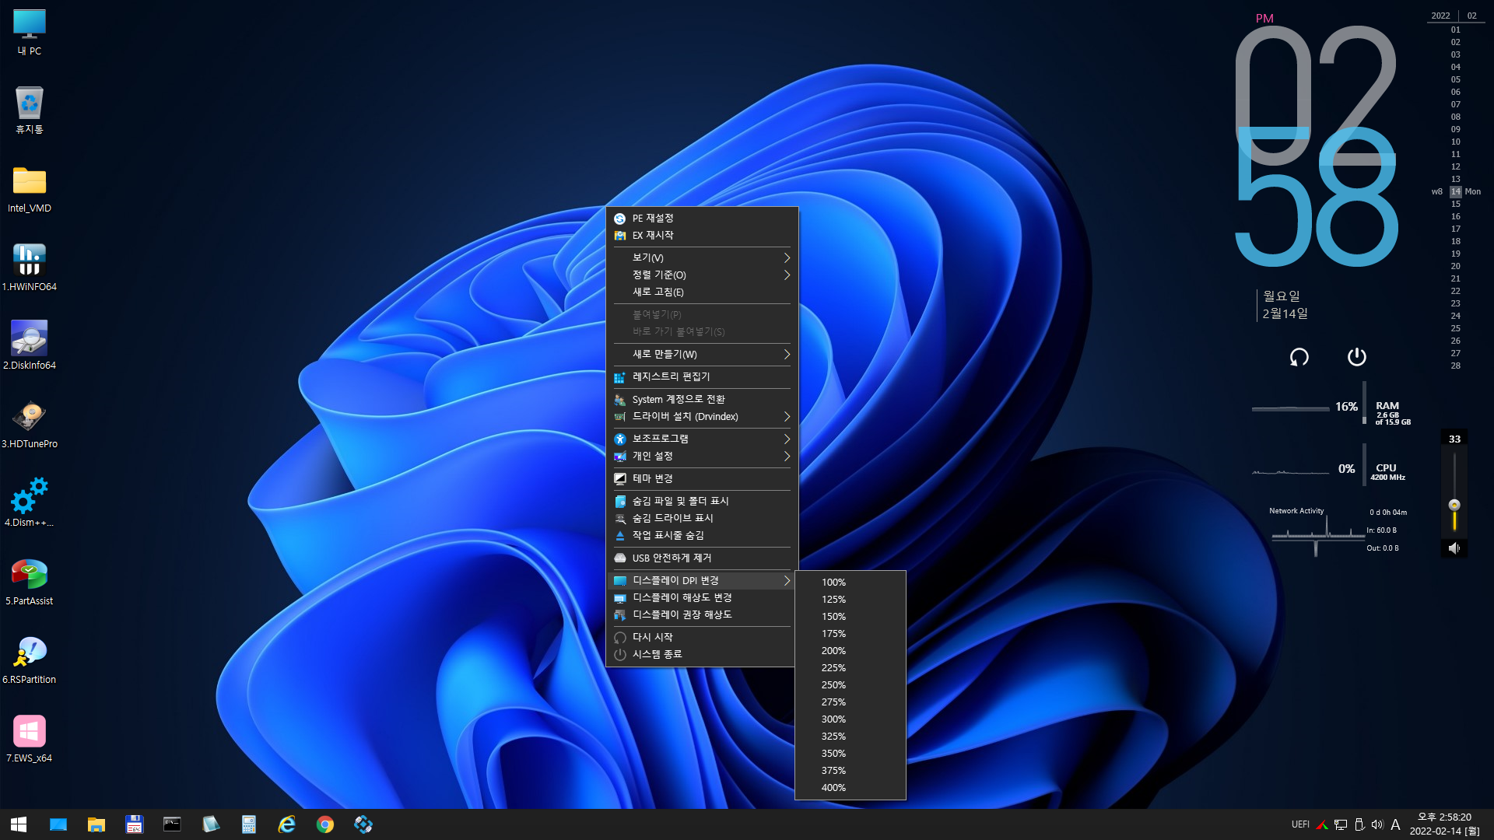The height and width of the screenshot is (840, 1494).
Task: Open File Explorer from the taskbar
Action: 96,824
